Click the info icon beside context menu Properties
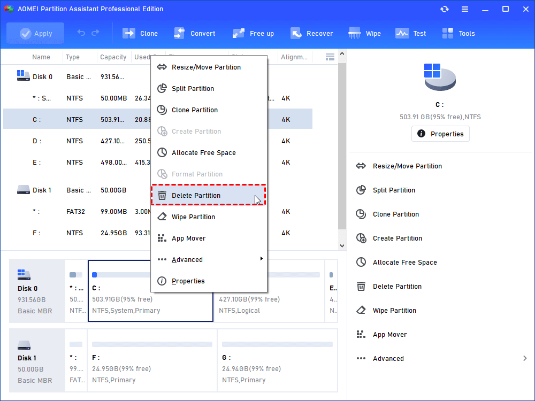This screenshot has width=535, height=401. [162, 281]
